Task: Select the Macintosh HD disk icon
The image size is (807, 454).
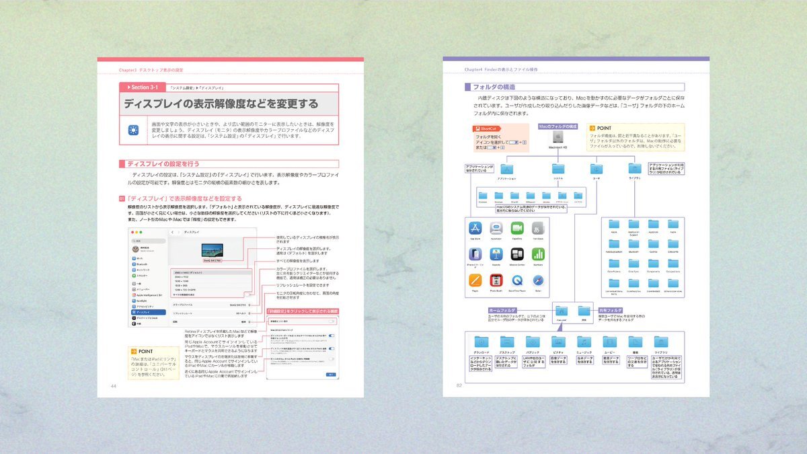Action: point(558,137)
